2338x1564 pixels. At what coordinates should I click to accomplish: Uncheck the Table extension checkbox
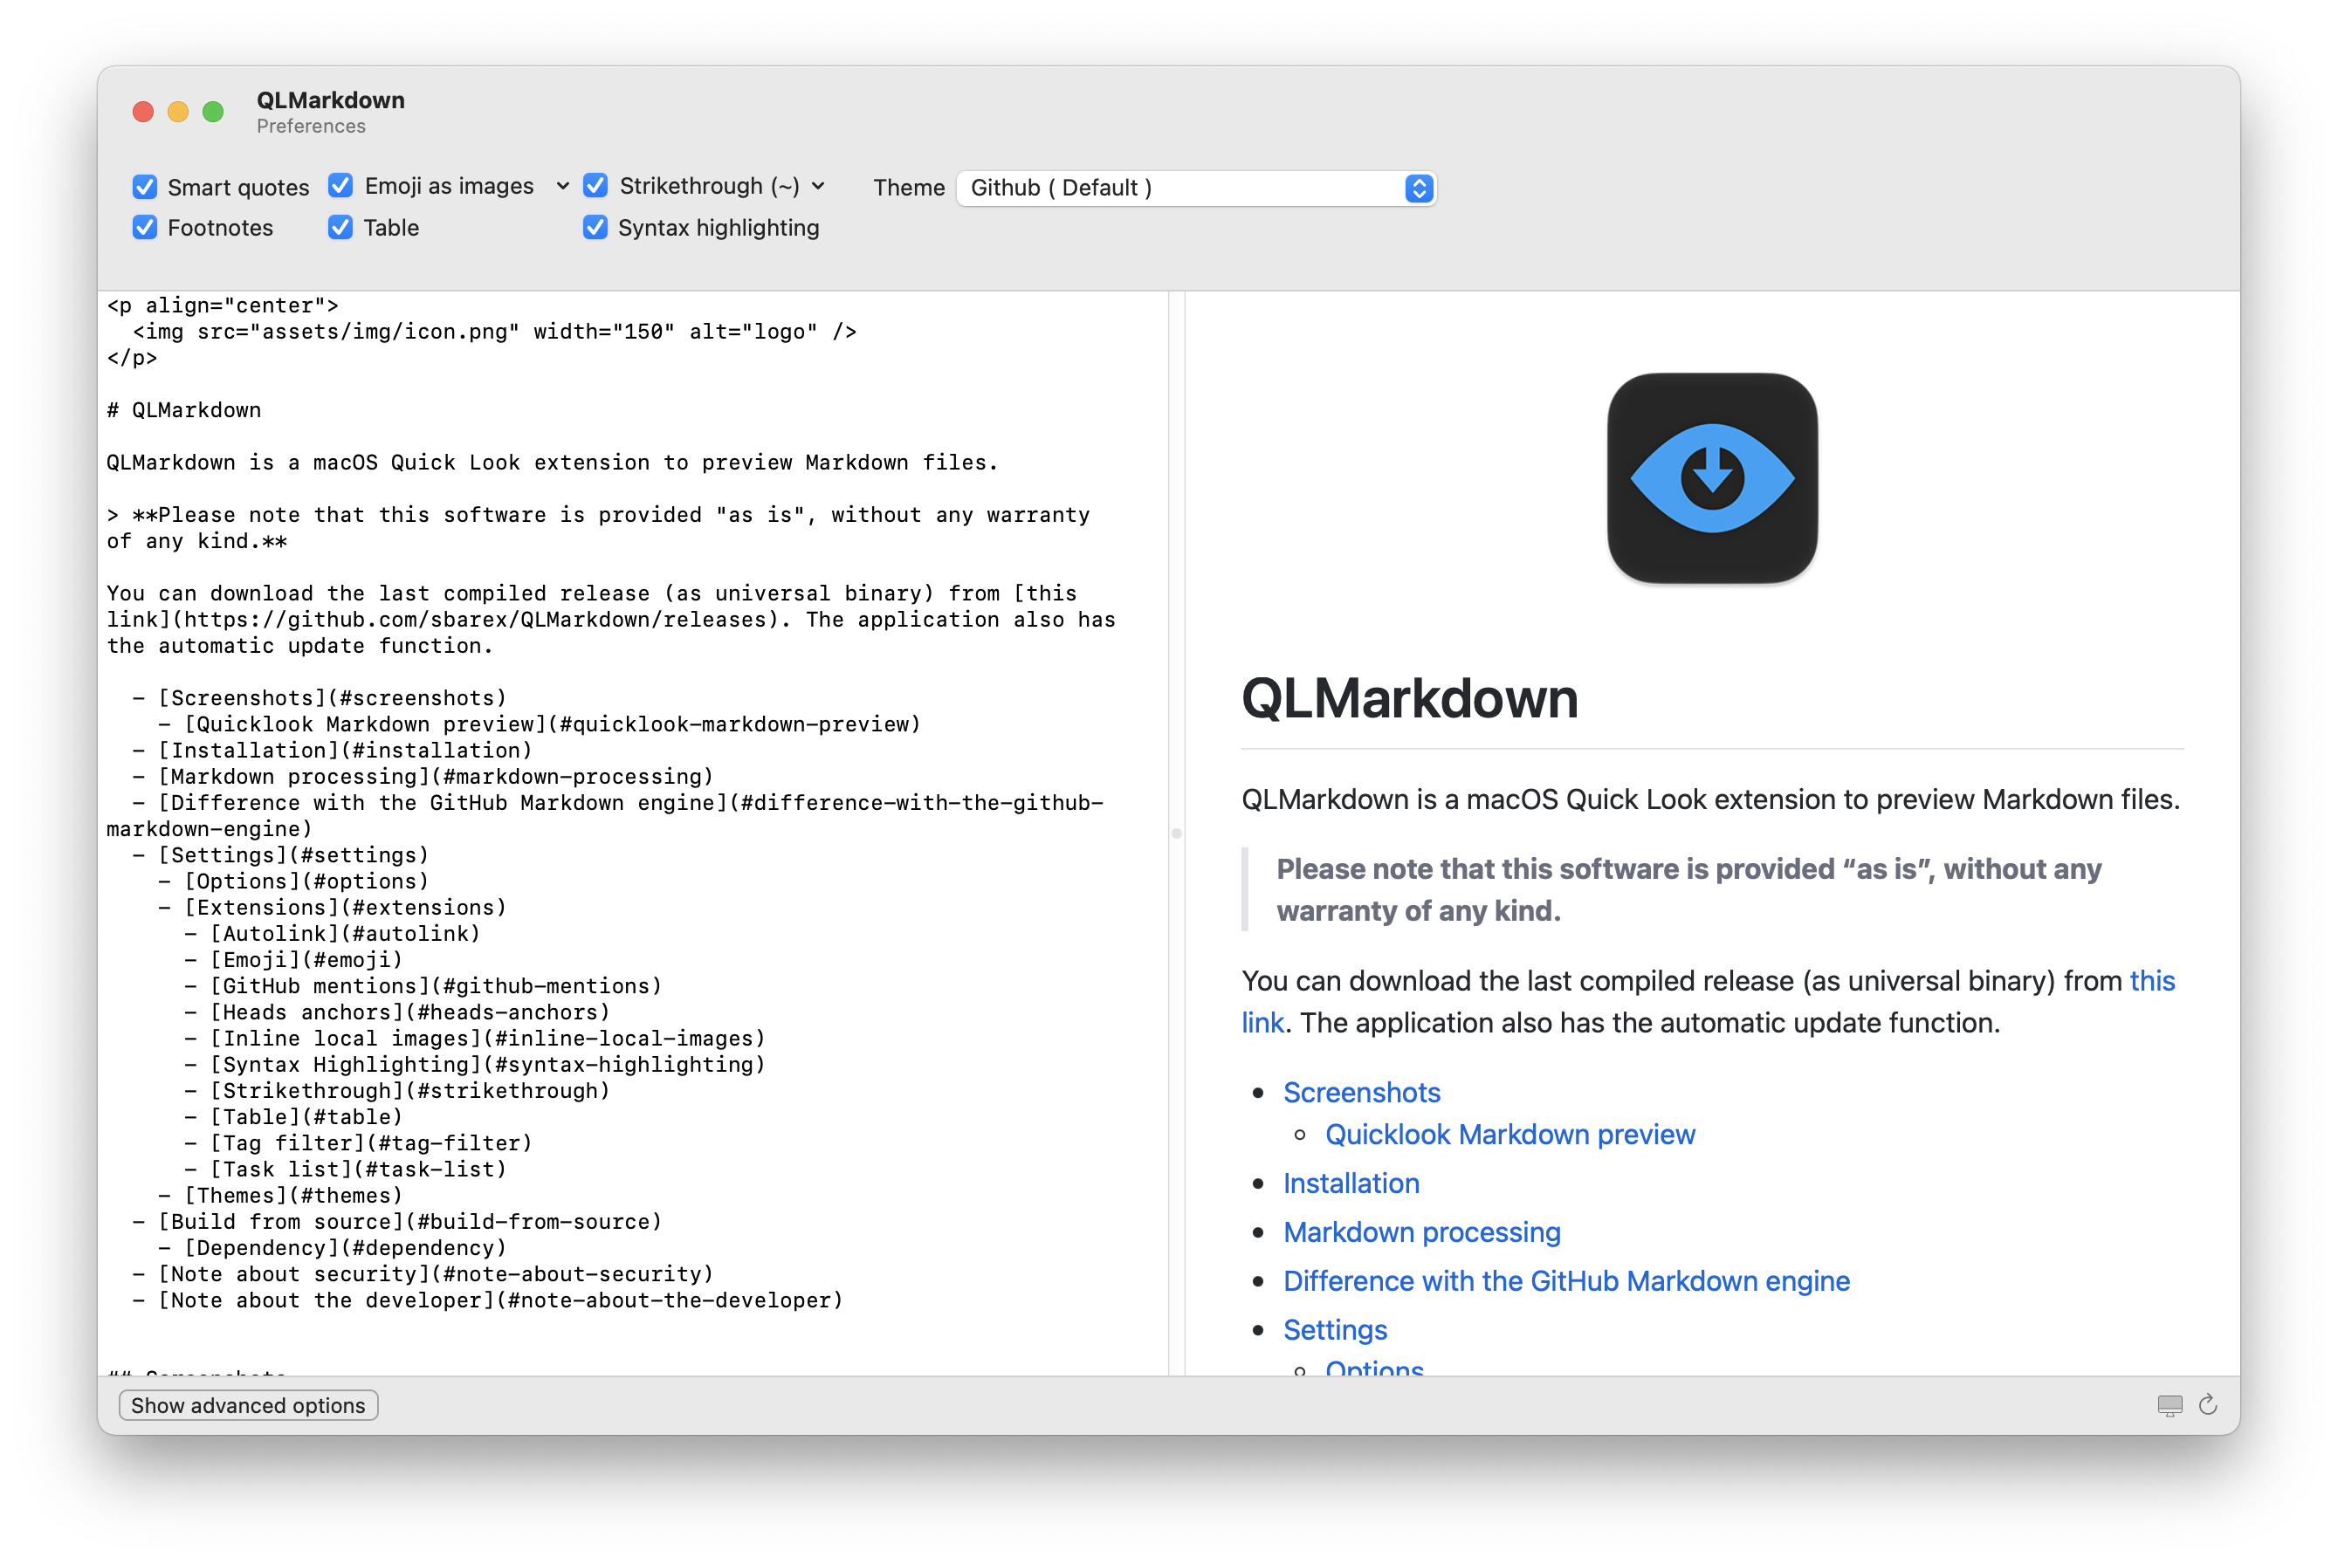340,228
